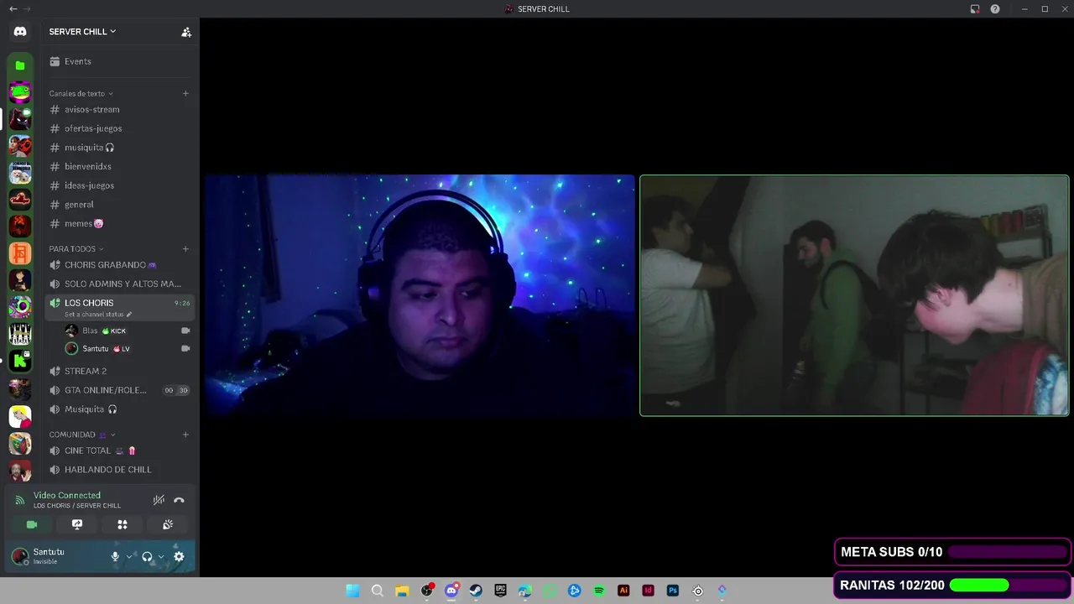This screenshot has height=604, width=1074.
Task: Select the green frog server icon
Action: click(x=20, y=91)
